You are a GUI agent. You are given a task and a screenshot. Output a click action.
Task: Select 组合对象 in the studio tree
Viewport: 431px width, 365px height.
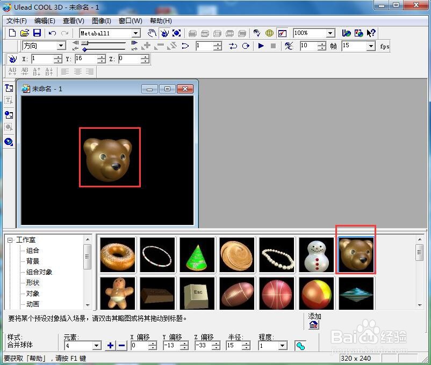[39, 272]
